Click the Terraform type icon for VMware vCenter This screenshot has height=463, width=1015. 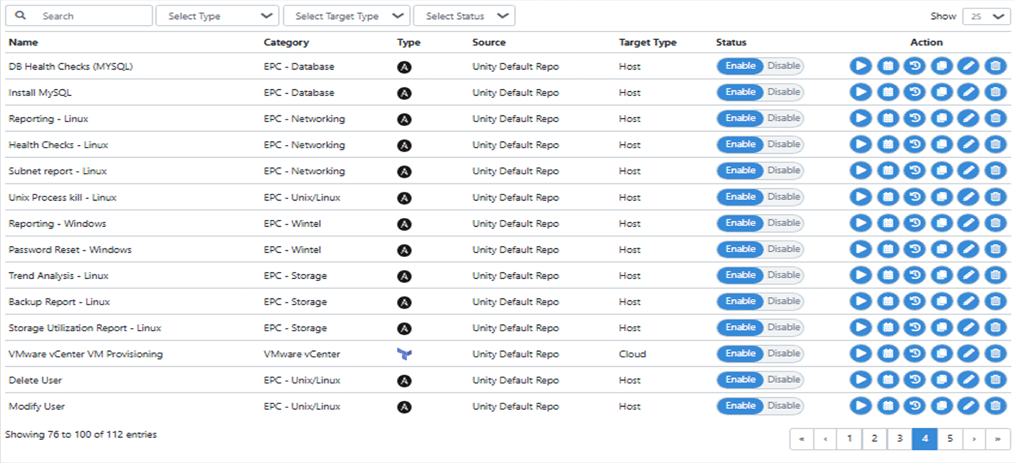point(404,354)
